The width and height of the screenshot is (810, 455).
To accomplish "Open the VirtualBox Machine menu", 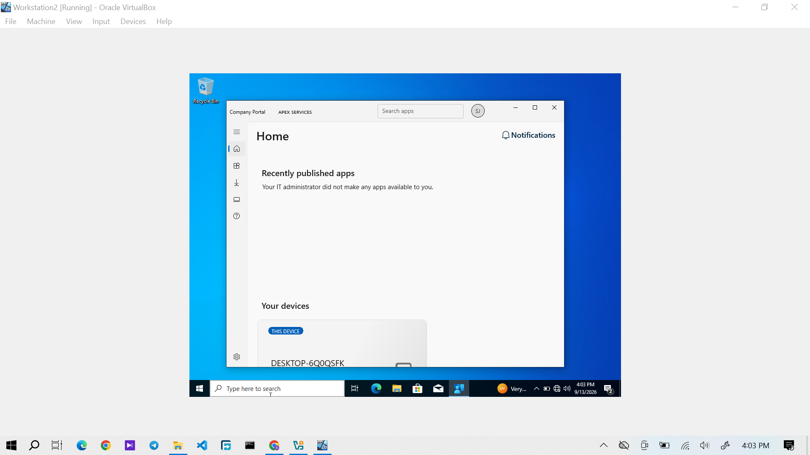I will [41, 21].
